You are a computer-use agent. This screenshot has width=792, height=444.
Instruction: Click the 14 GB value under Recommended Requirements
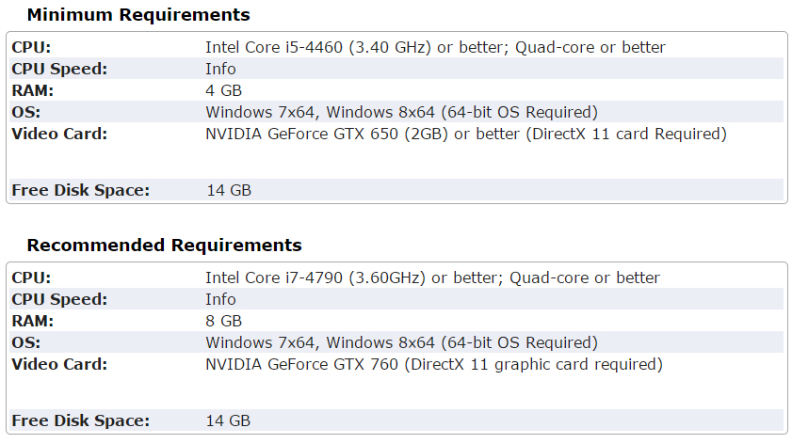point(229,420)
